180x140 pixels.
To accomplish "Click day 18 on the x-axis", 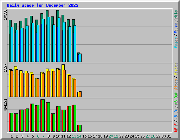I will click(100, 136).
